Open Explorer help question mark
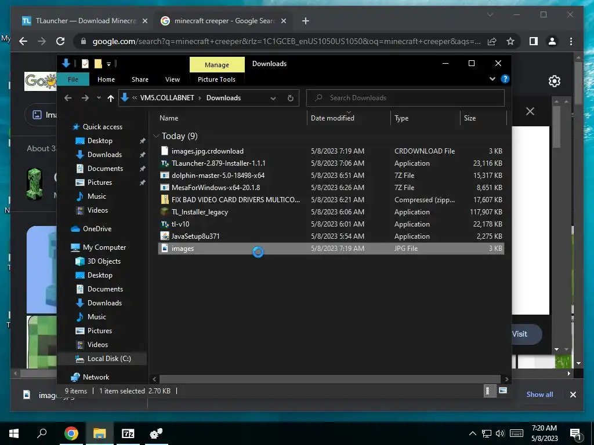 tap(505, 79)
